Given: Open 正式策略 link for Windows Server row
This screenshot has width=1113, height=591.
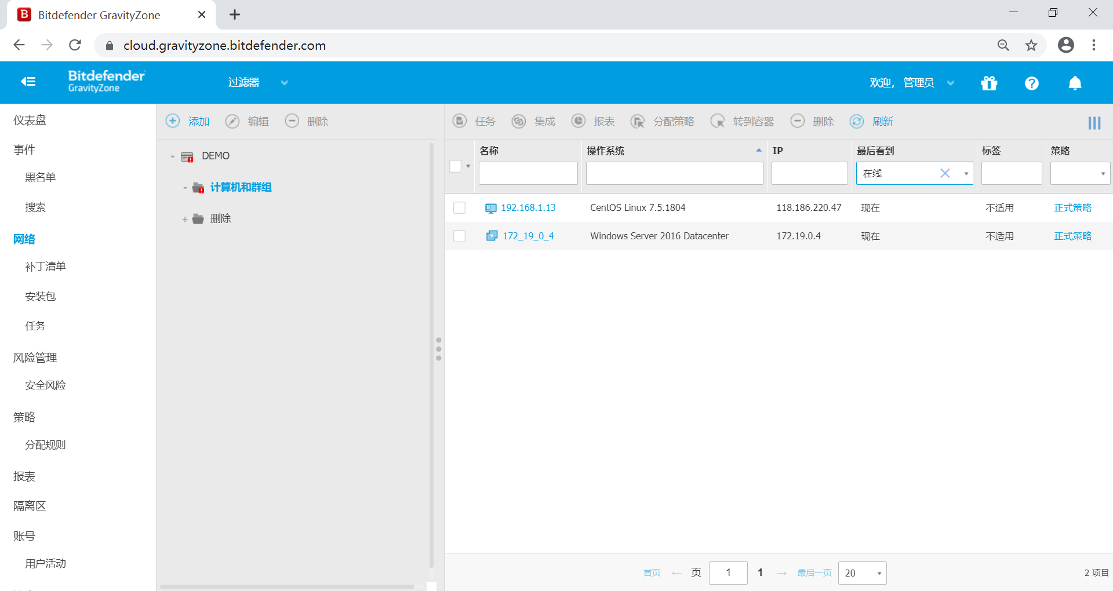Looking at the screenshot, I should click(x=1072, y=236).
